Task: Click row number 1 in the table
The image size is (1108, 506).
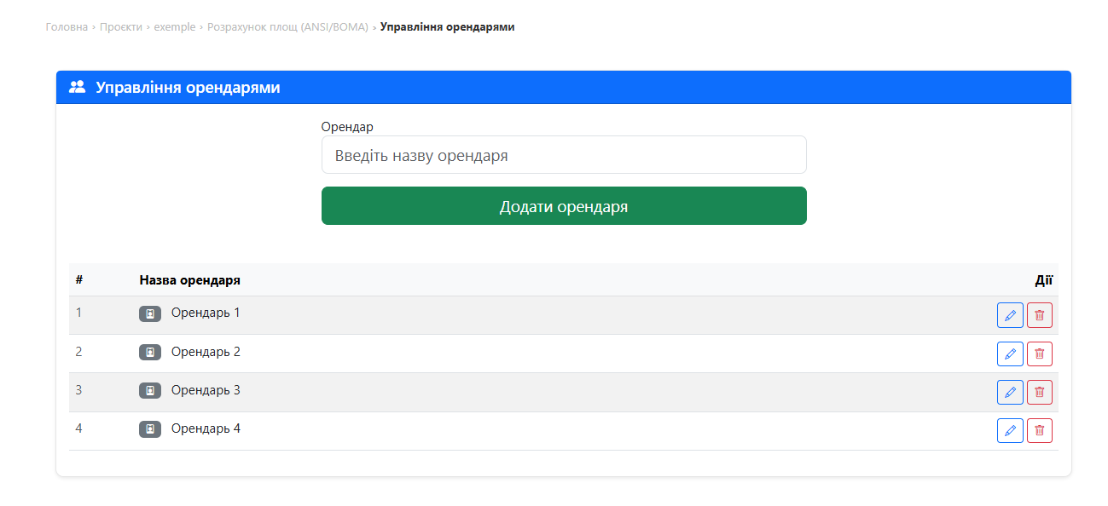Action: (79, 313)
